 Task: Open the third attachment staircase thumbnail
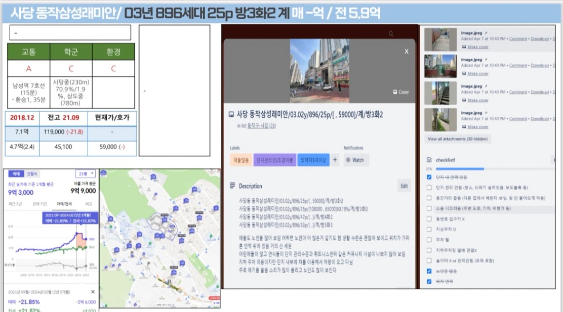point(440,93)
